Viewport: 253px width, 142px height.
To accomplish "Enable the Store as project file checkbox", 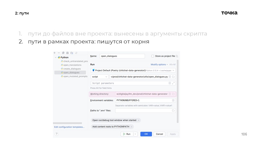I will coord(153,56).
